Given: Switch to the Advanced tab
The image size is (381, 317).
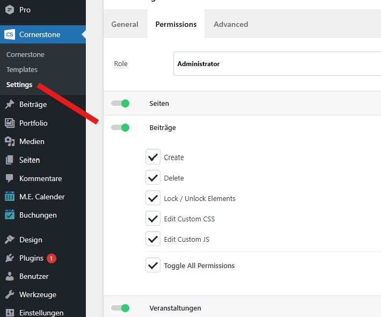Looking at the screenshot, I should click(231, 24).
